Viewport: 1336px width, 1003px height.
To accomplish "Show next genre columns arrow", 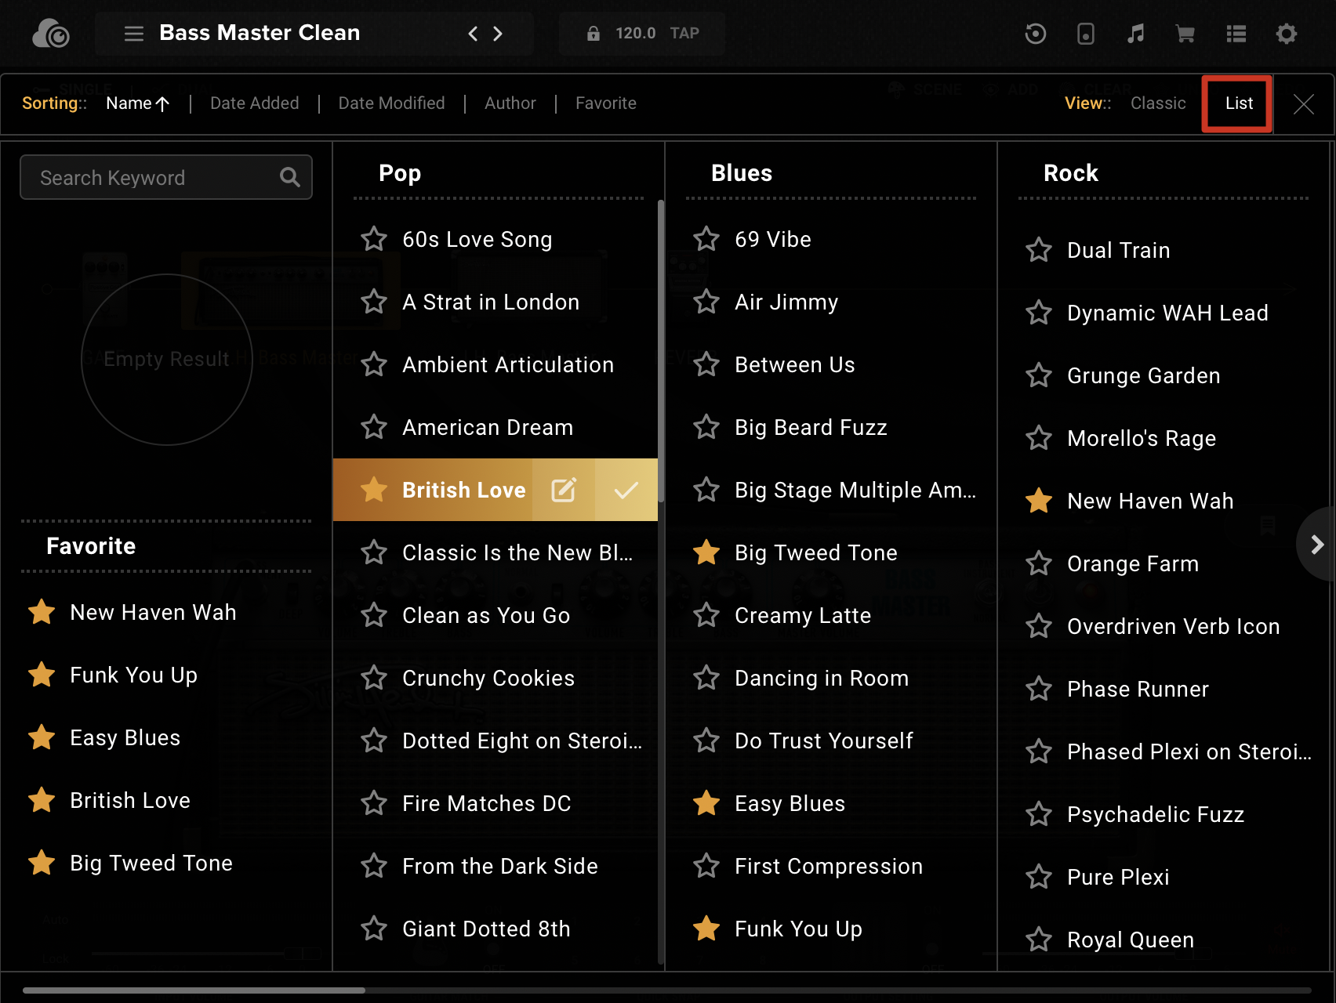I will pyautogui.click(x=1317, y=544).
